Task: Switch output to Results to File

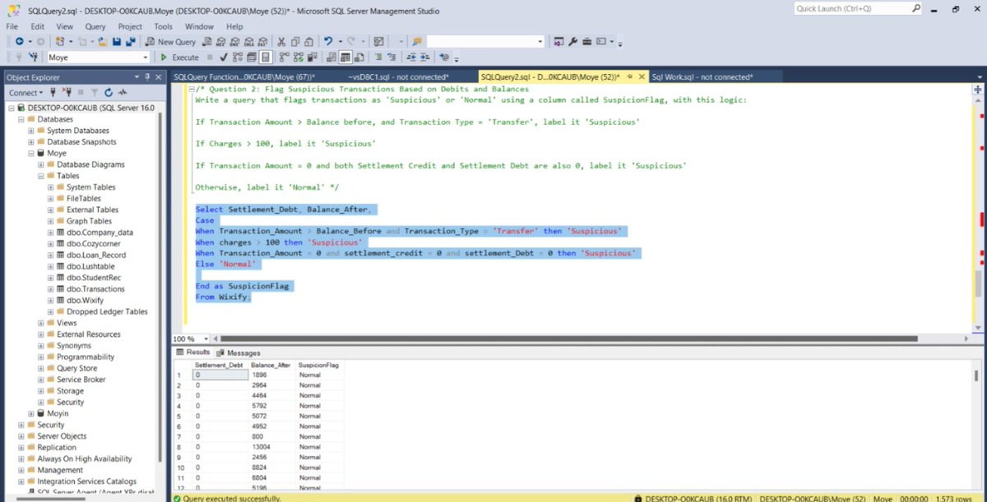Action: click(x=359, y=58)
